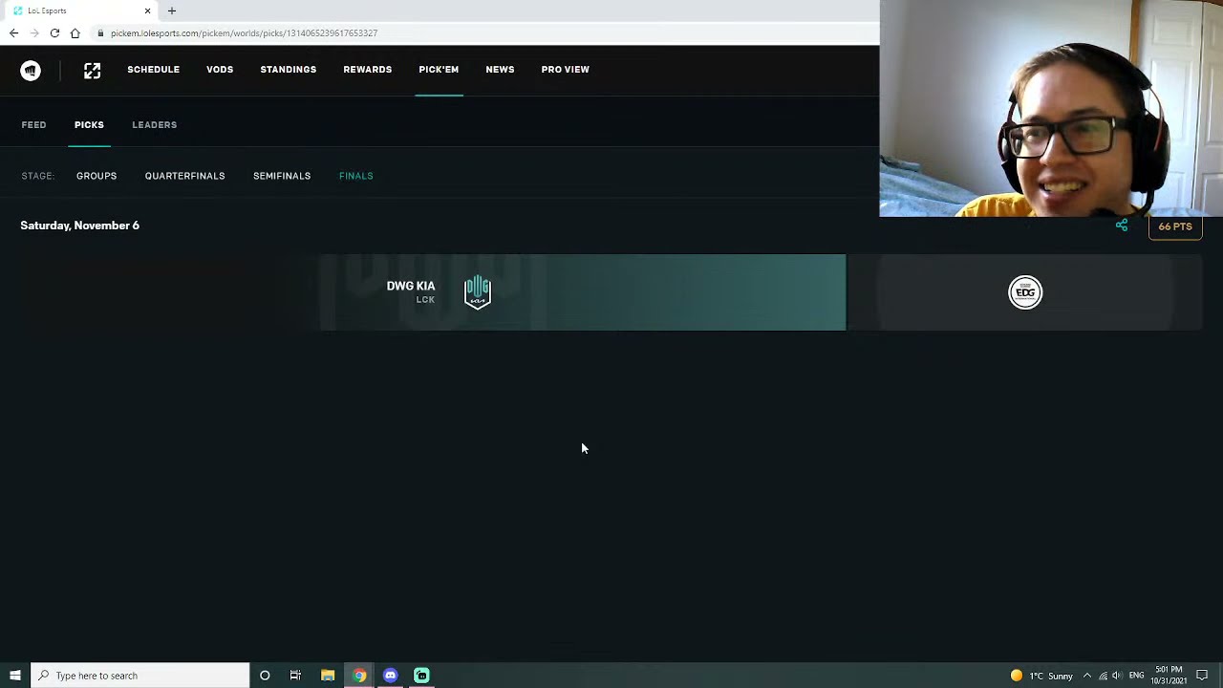This screenshot has width=1223, height=688.
Task: Show hidden system tray icons
Action: [x=1086, y=676]
